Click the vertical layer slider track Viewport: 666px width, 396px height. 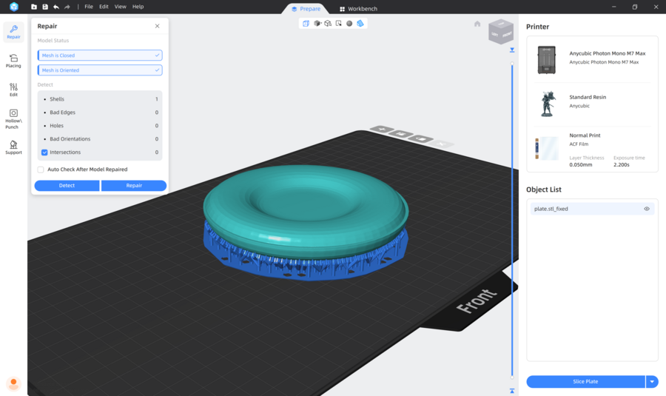coord(512,222)
